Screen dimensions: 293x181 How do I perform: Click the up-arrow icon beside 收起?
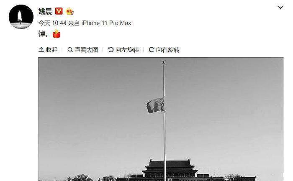click(x=41, y=50)
